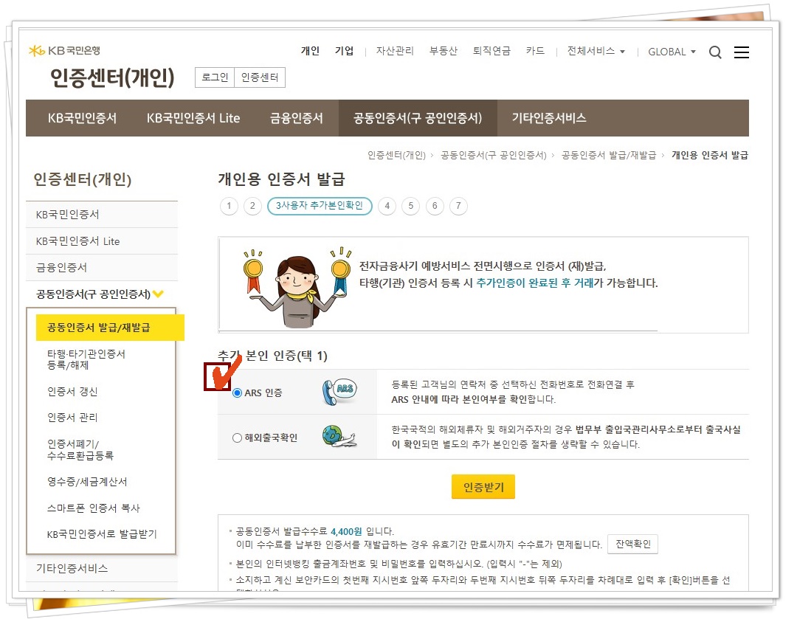Open the search magnifier icon

coord(715,52)
